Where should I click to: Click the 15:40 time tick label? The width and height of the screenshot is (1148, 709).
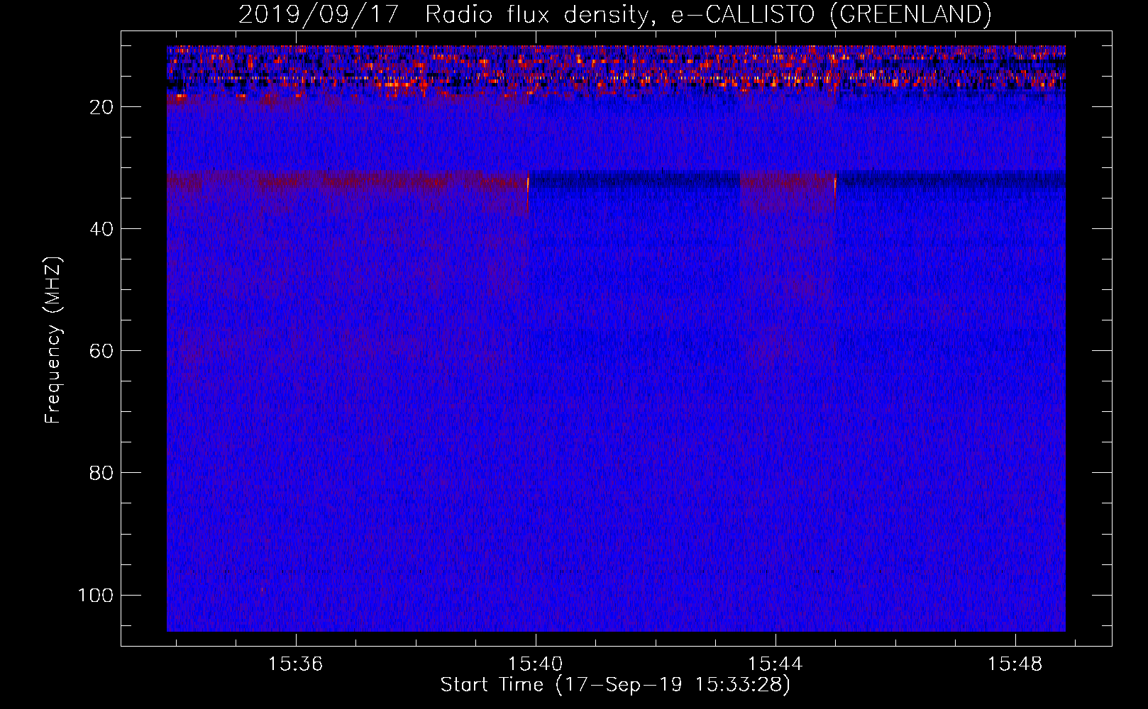535,664
